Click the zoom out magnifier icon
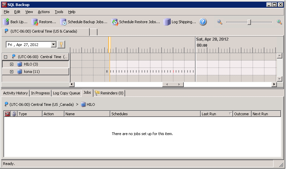 click(x=220, y=22)
